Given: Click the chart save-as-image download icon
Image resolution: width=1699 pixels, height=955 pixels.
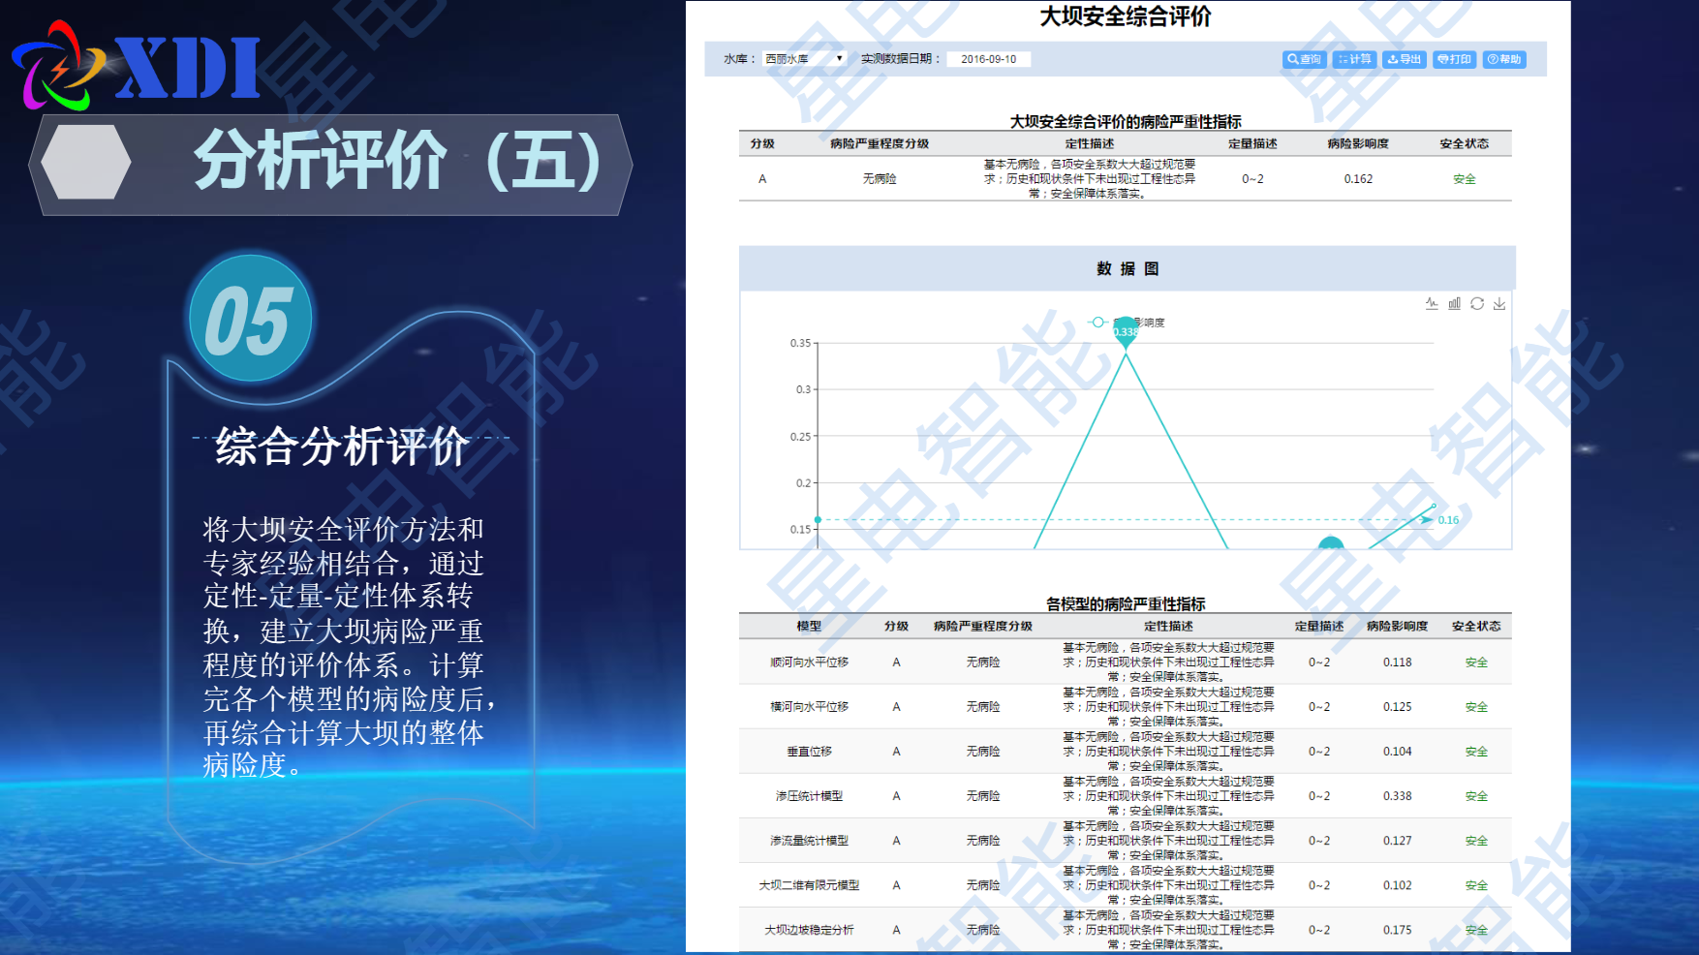Looking at the screenshot, I should click(x=1498, y=303).
